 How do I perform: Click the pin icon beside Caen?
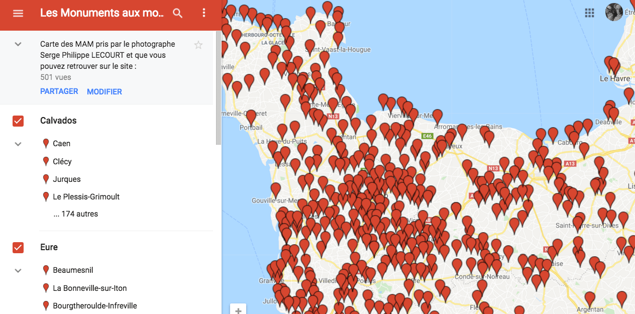coord(46,144)
